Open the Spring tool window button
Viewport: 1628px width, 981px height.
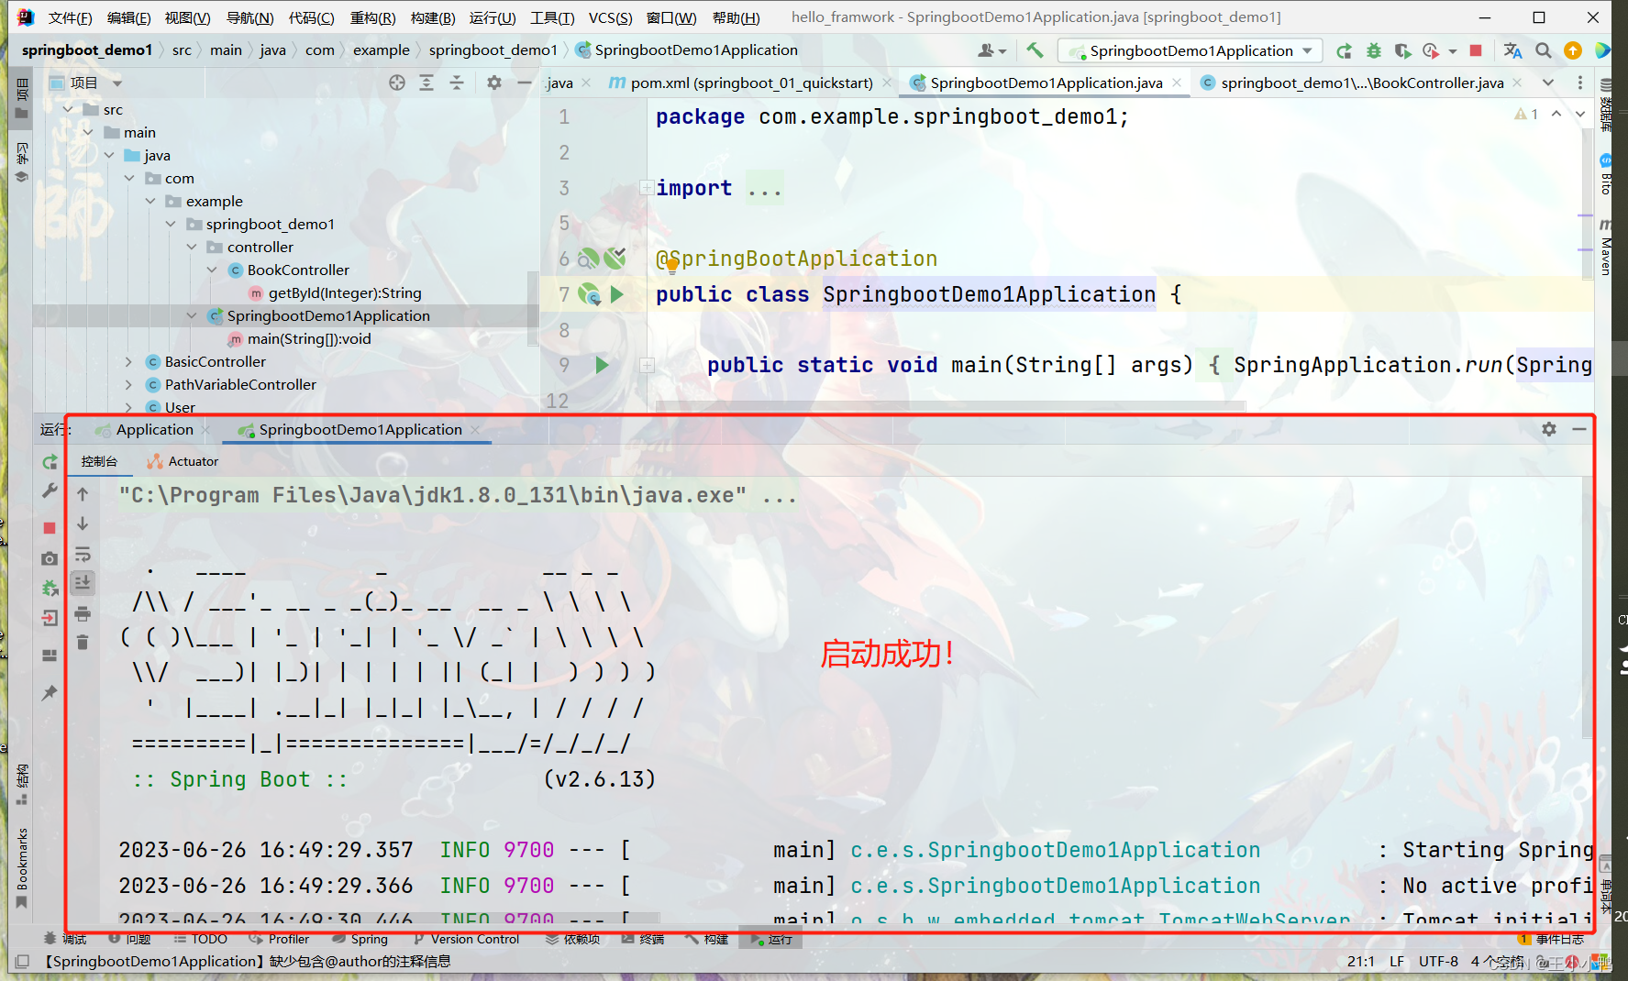(x=360, y=939)
